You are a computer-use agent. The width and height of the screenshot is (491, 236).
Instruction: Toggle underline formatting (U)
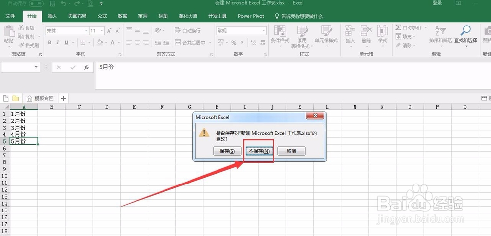(x=66, y=42)
